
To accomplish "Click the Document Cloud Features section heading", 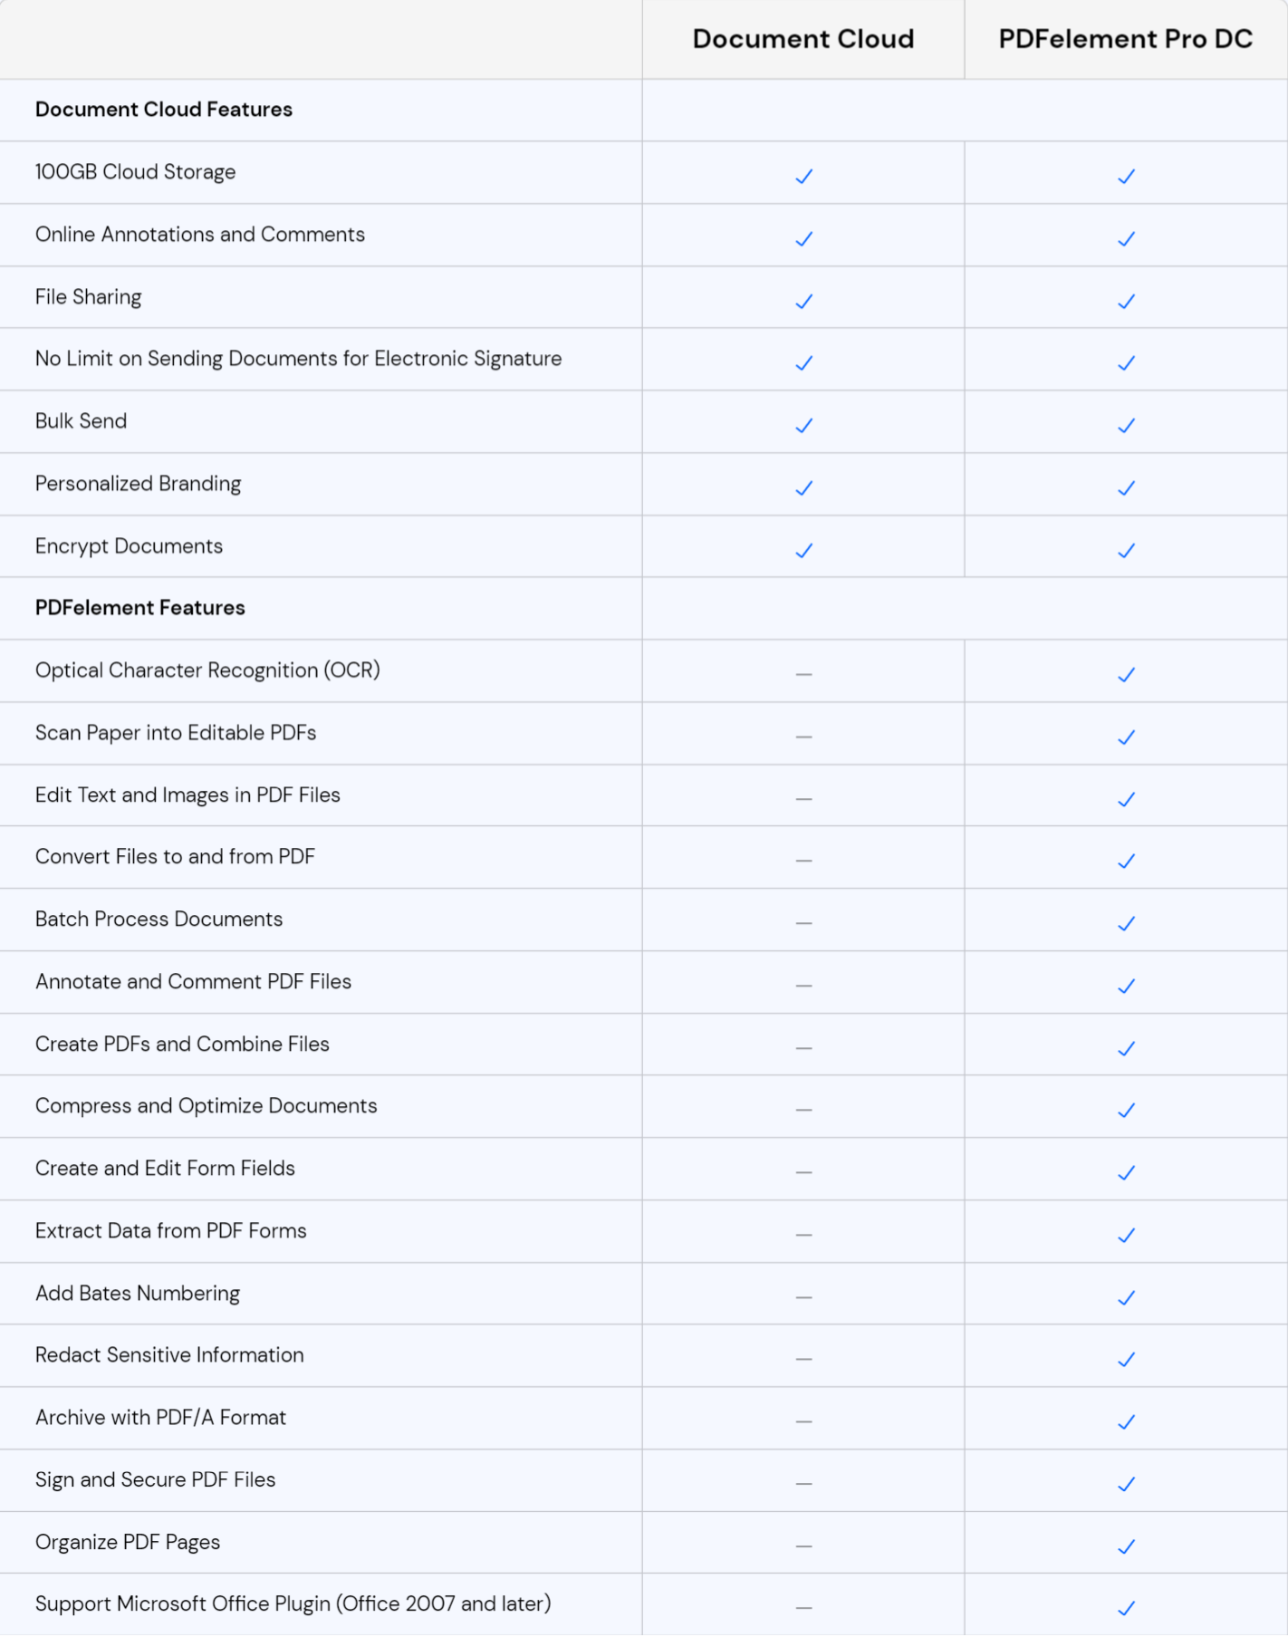I will [x=164, y=110].
